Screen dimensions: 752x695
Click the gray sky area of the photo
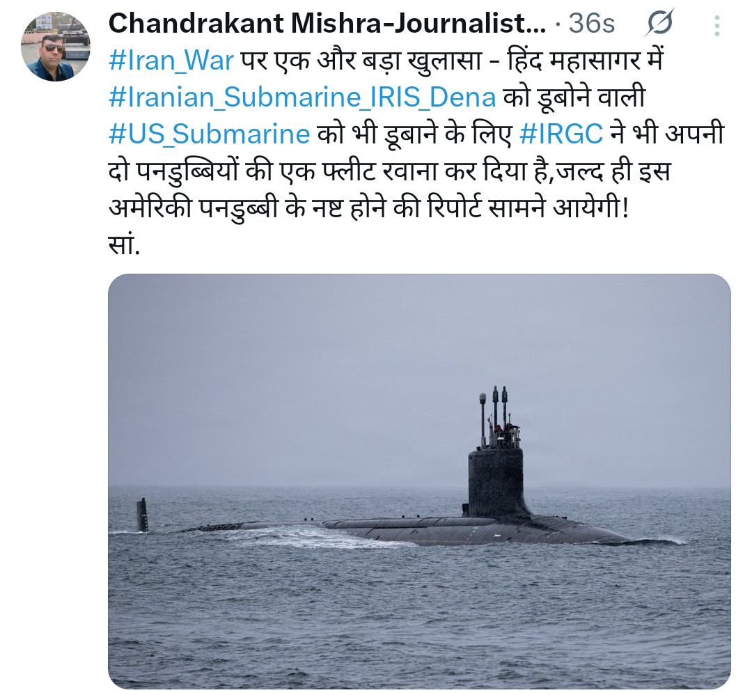click(x=419, y=364)
